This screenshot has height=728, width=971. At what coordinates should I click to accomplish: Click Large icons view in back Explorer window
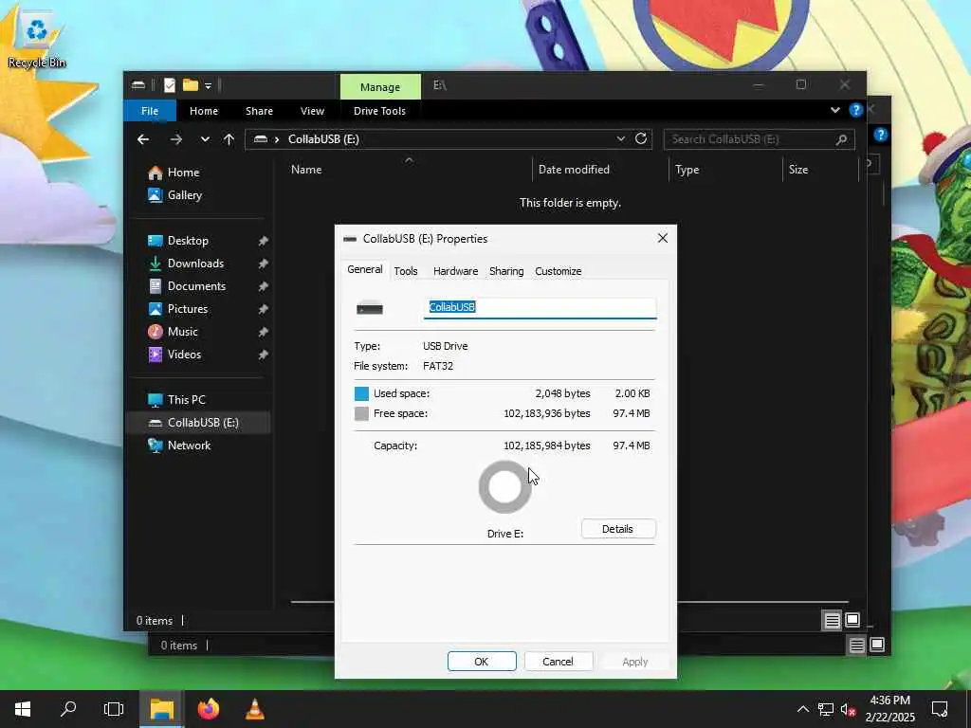(877, 645)
